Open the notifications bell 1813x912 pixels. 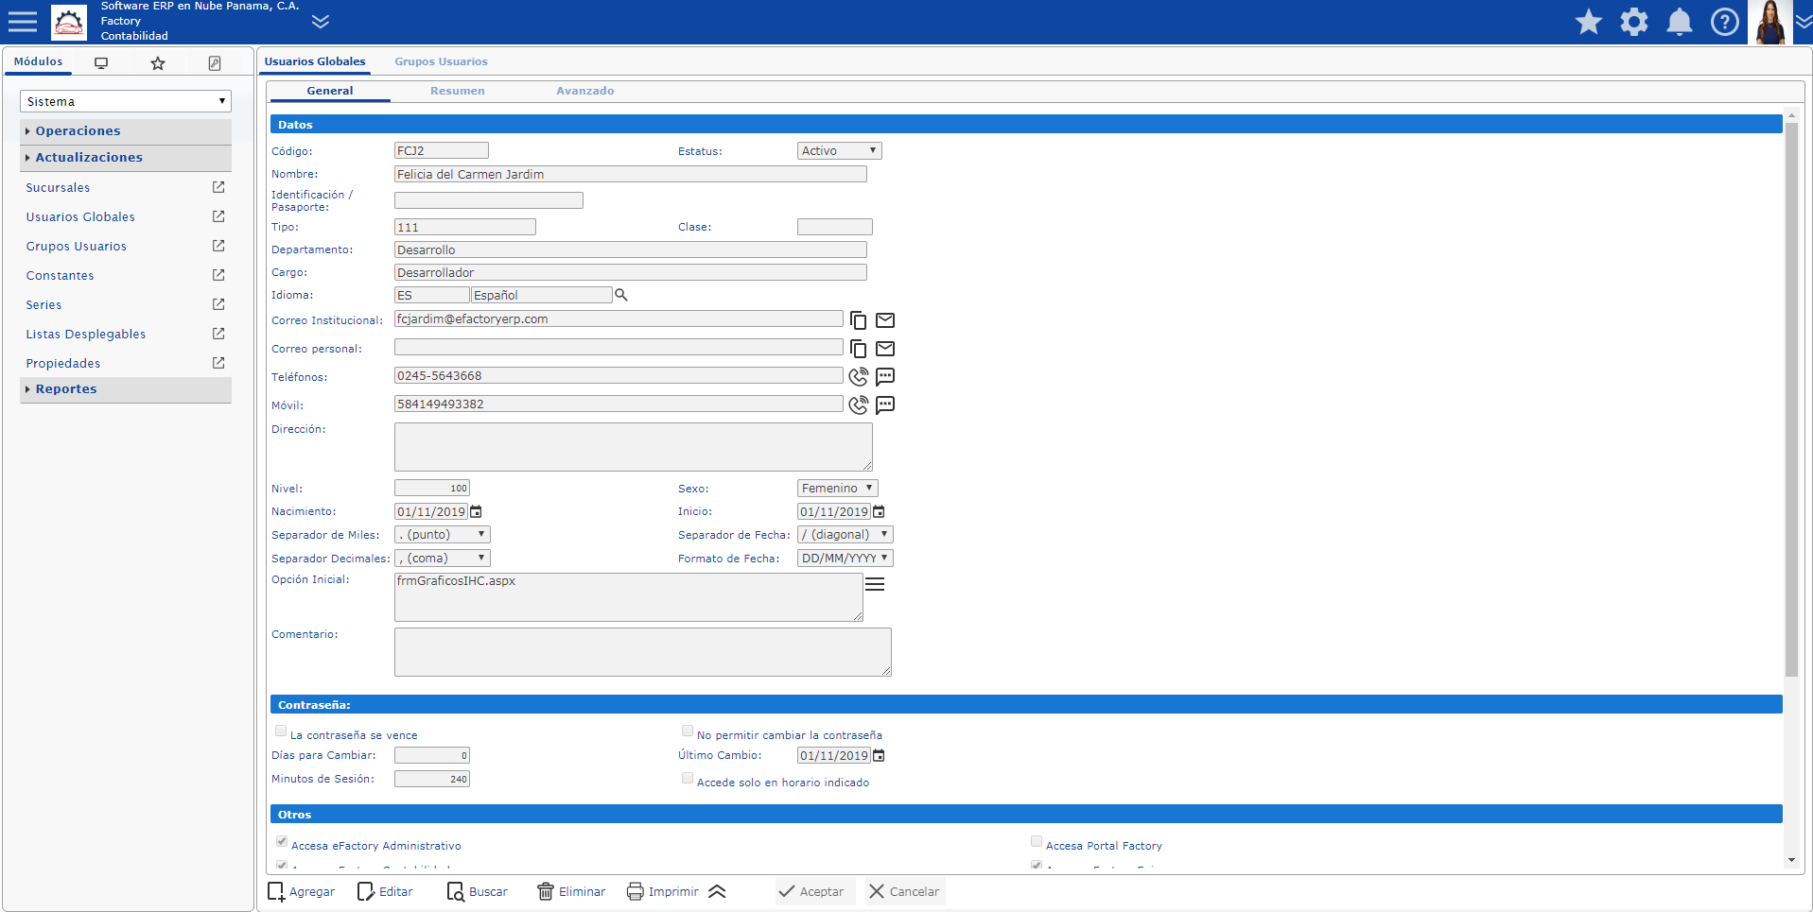[x=1679, y=22]
